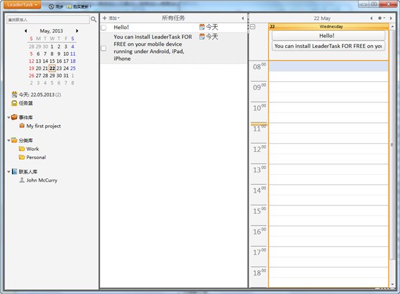The width and height of the screenshot is (400, 294).
Task: Check the install LeaderTask task checkbox
Action: [103, 49]
